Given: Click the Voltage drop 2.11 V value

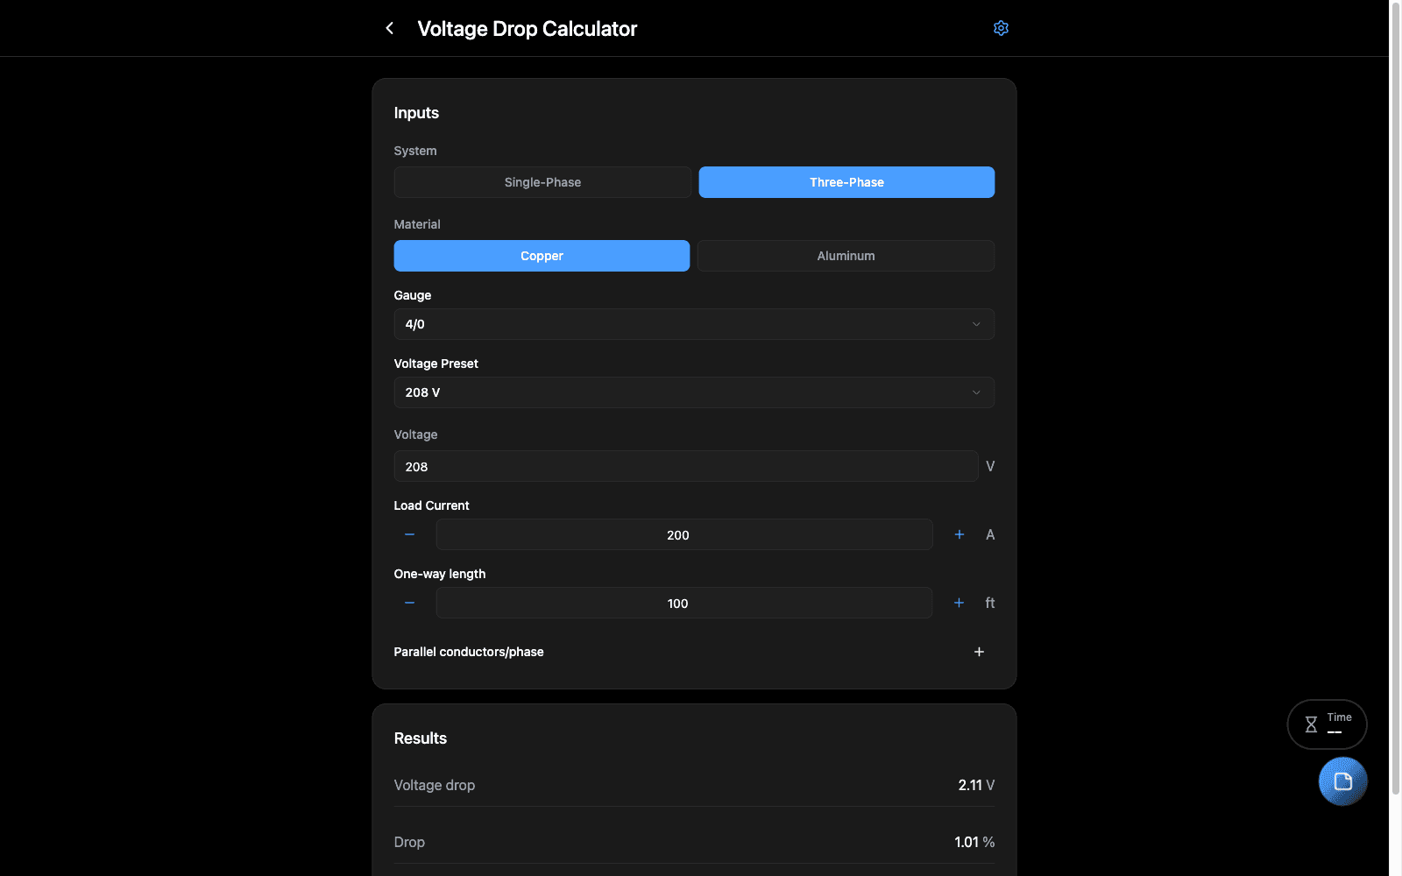Looking at the screenshot, I should 976,785.
